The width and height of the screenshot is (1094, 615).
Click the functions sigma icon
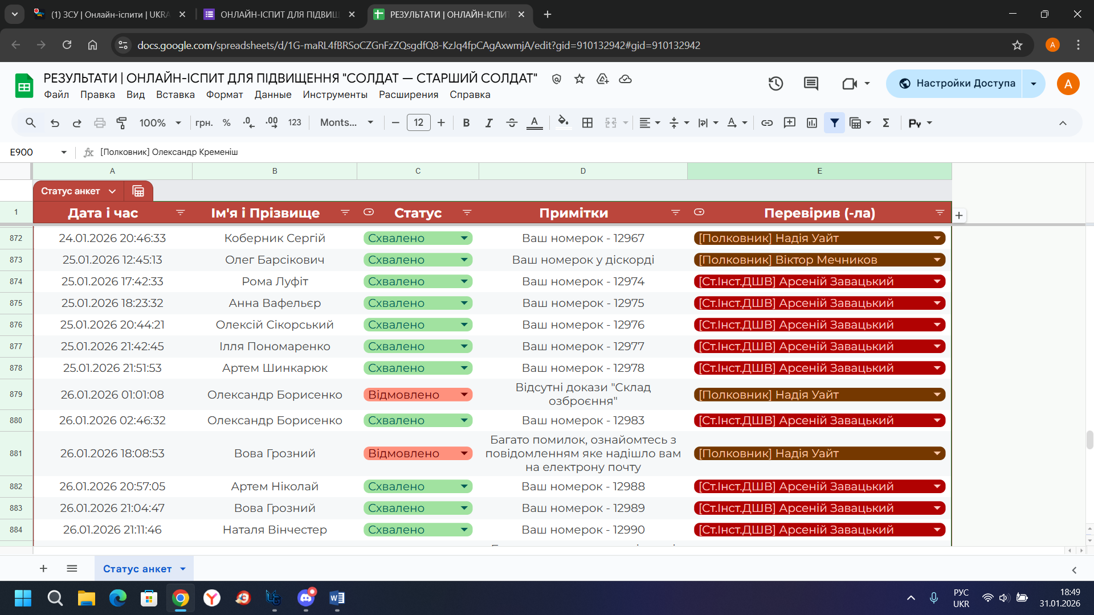[x=886, y=122]
